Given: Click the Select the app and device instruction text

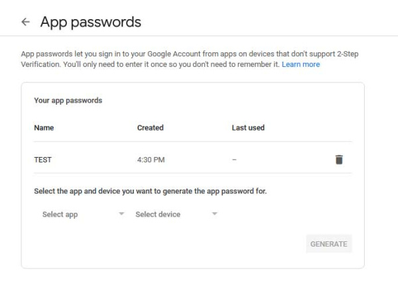Looking at the screenshot, I should pos(151,191).
